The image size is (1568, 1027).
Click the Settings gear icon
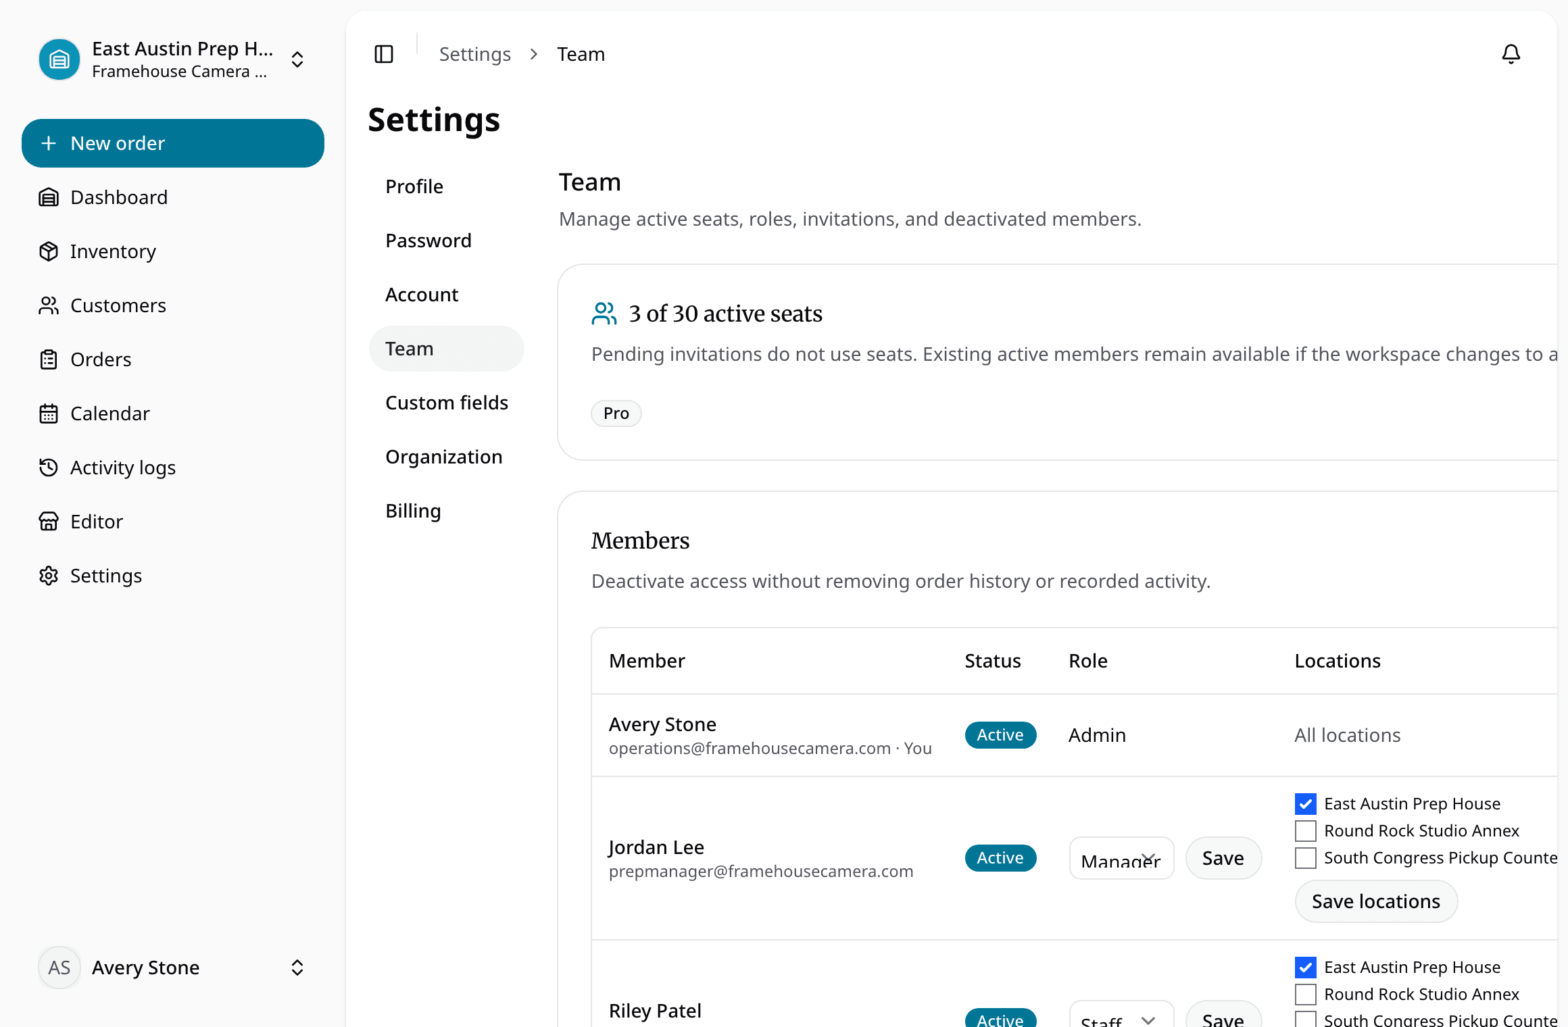click(49, 576)
